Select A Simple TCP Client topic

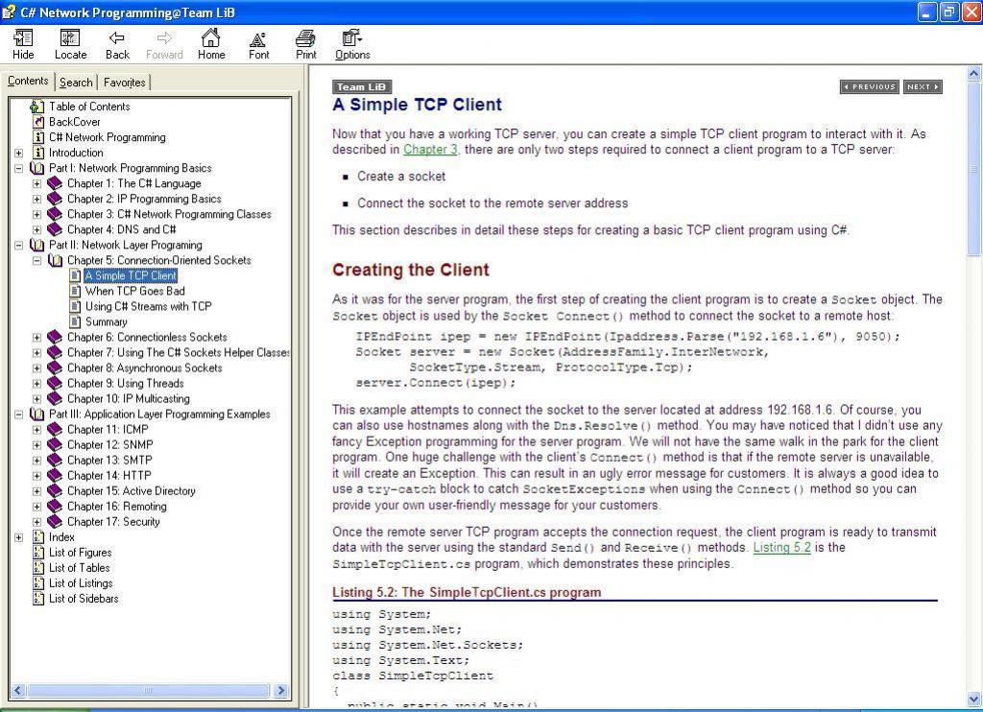[131, 275]
